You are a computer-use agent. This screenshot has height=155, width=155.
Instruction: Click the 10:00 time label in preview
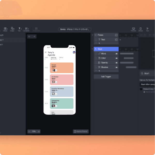click(46, 68)
